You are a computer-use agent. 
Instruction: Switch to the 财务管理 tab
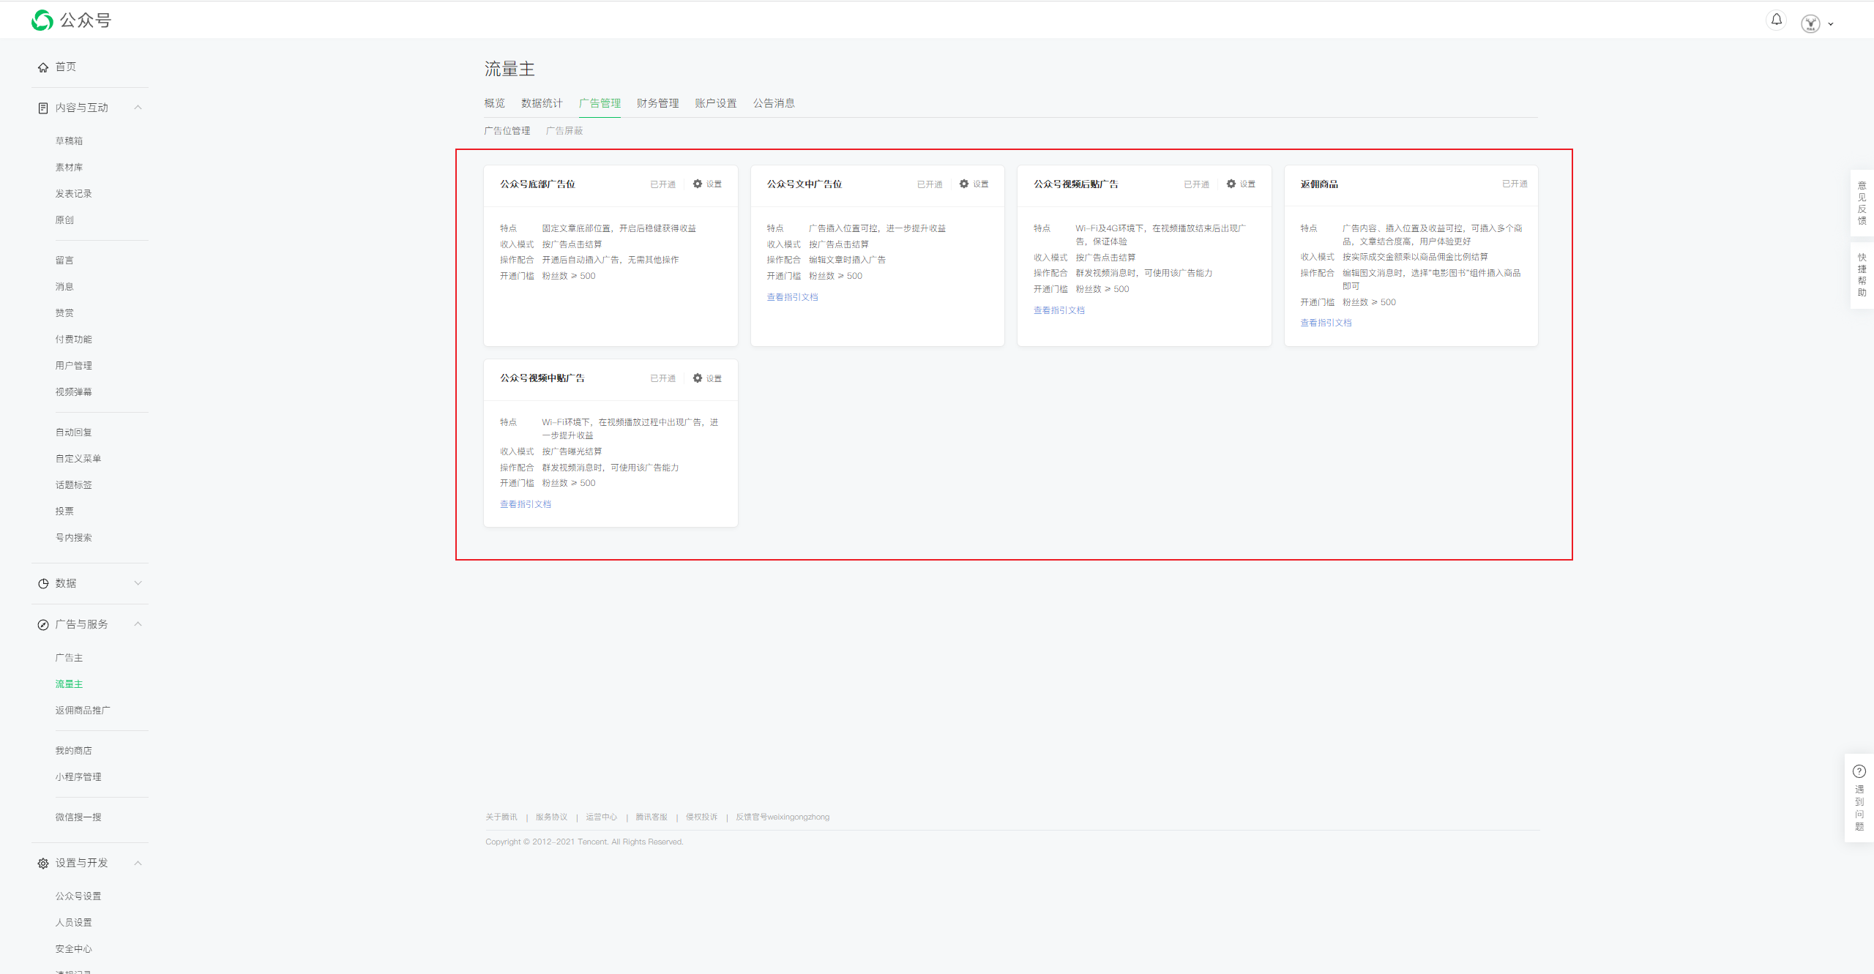click(x=657, y=103)
